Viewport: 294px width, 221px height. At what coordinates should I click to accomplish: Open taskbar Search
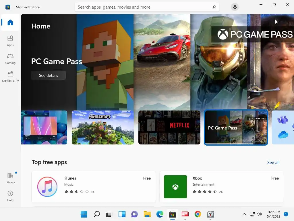96,214
